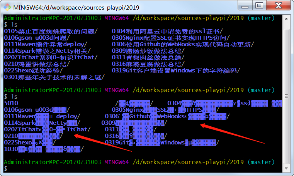Click garbled entry starting 0114Spark
This screenshot has width=294, height=176.
click(42, 123)
